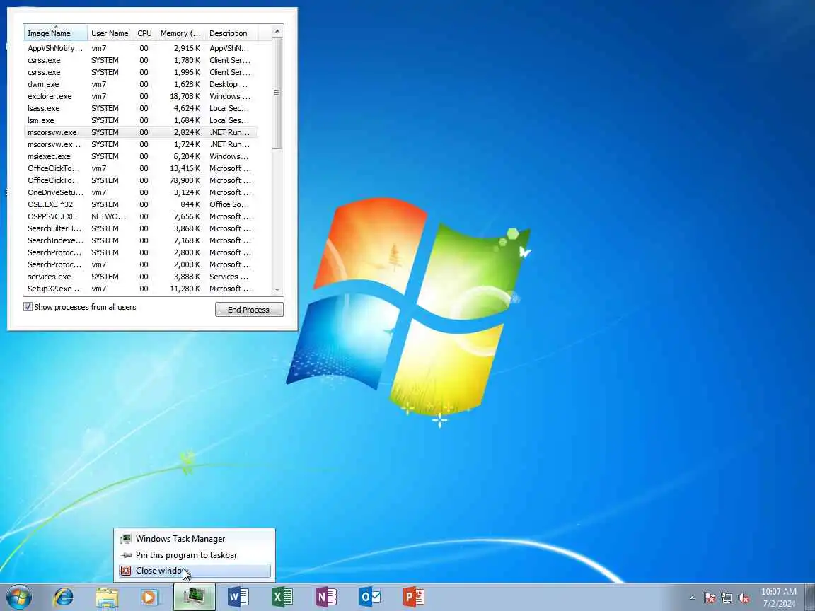Select csrss.exe using 1,780 K
815x611 pixels.
[x=140, y=60]
